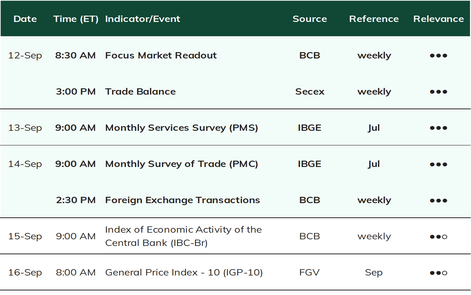Click the Secex source cell

coord(310,92)
